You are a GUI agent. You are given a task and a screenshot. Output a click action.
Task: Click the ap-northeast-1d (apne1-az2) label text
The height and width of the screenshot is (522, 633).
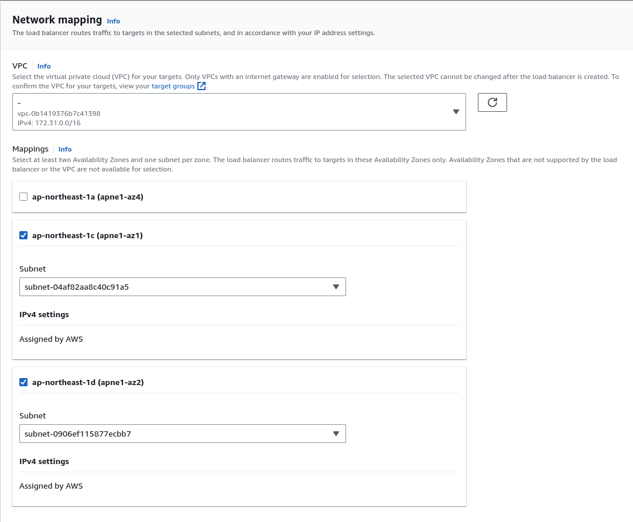click(88, 382)
